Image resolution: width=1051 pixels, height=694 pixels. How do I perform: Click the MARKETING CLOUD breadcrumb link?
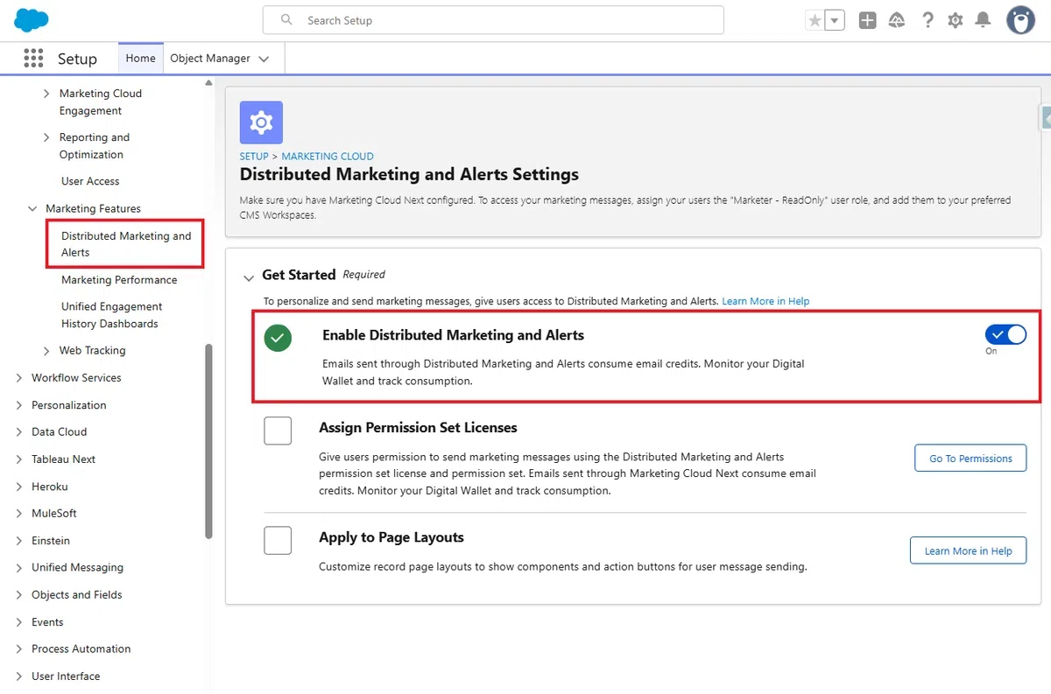[x=328, y=157]
